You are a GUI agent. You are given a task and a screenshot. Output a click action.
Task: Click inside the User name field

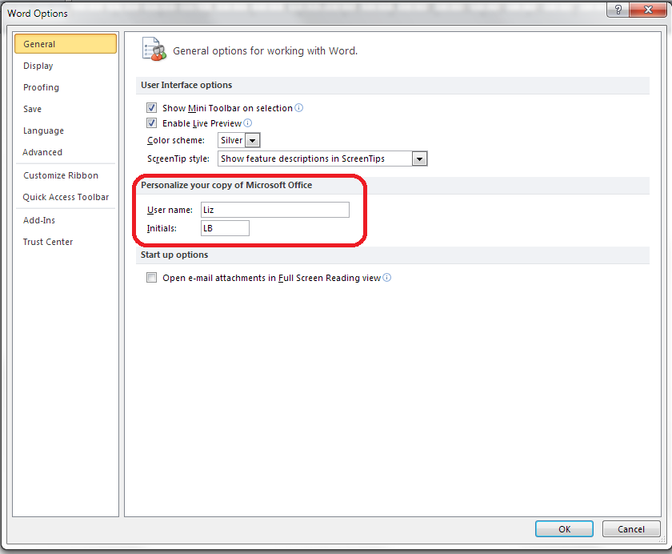[x=274, y=210]
